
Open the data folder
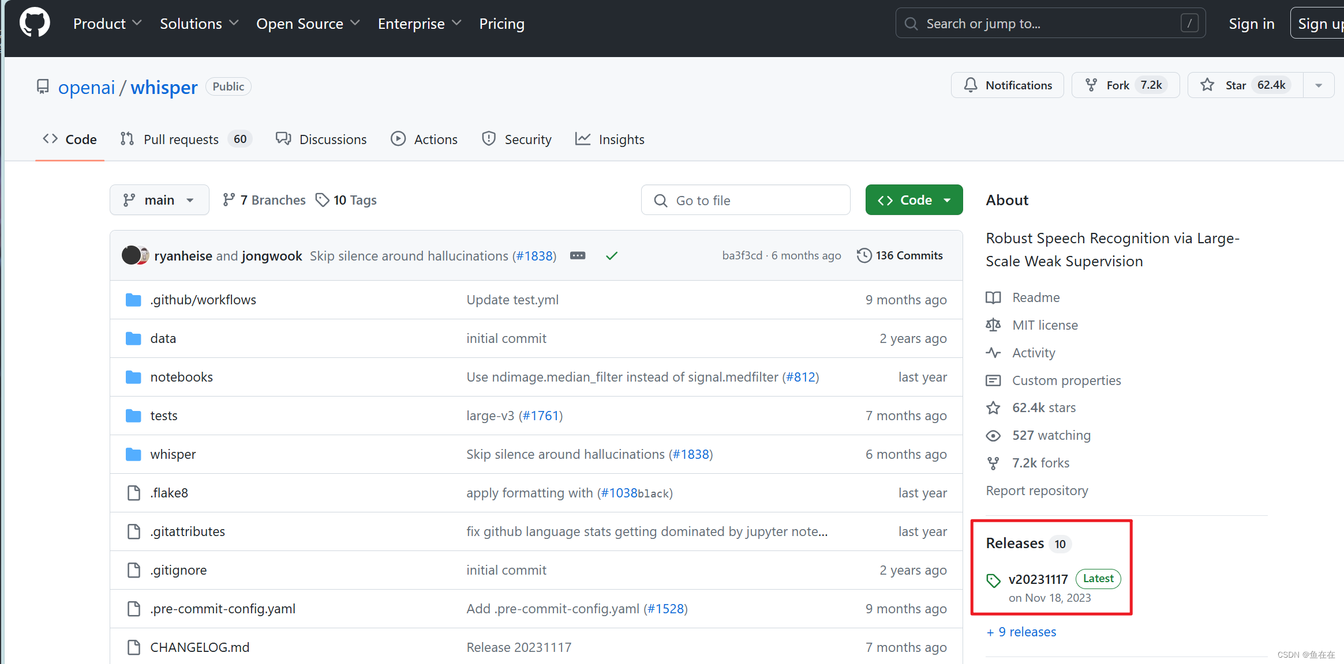[163, 338]
